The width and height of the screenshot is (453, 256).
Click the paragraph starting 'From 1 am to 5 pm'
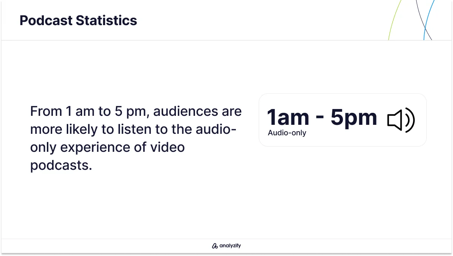[136, 138]
